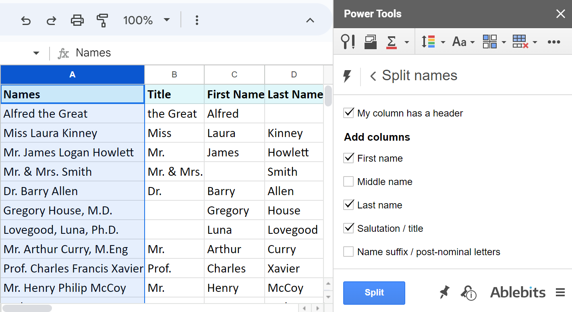This screenshot has height=312, width=572.
Task: Collapse the spreadsheet toolbar with the chevron
Action: (310, 20)
